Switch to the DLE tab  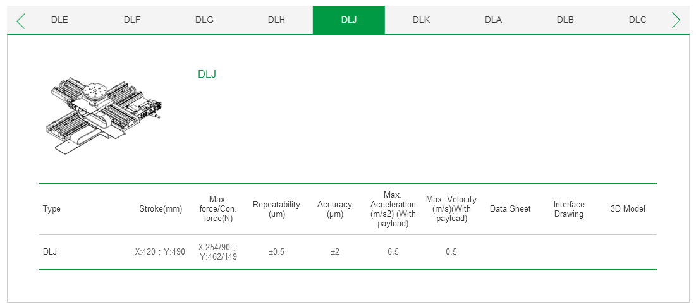59,20
